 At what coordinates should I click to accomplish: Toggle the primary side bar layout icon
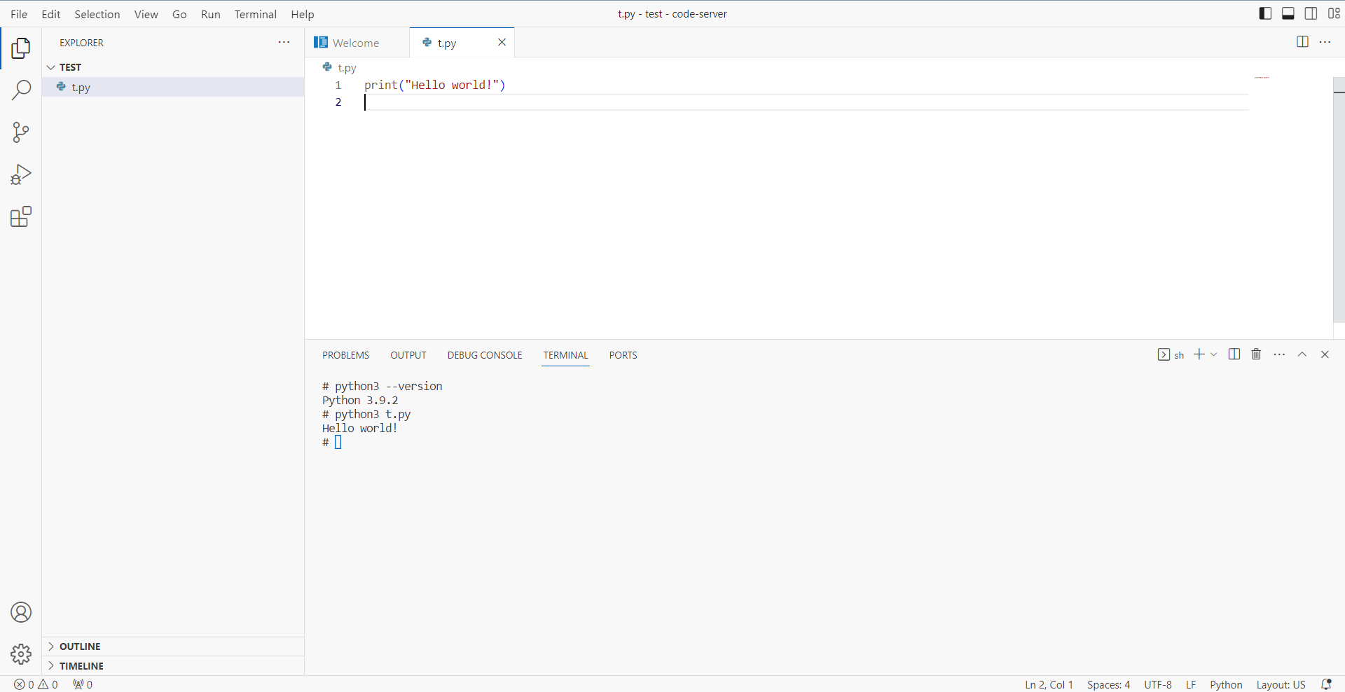pos(1265,13)
